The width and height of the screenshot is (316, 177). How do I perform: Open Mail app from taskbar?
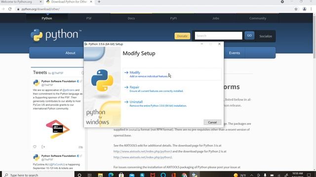(x=132, y=175)
